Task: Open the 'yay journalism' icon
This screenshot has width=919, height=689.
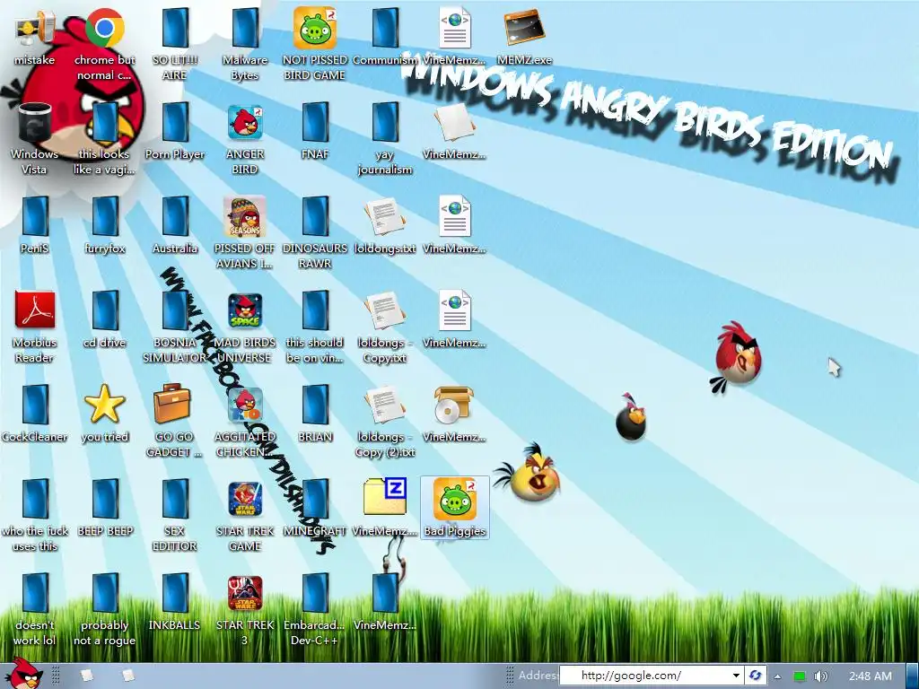Action: click(385, 139)
